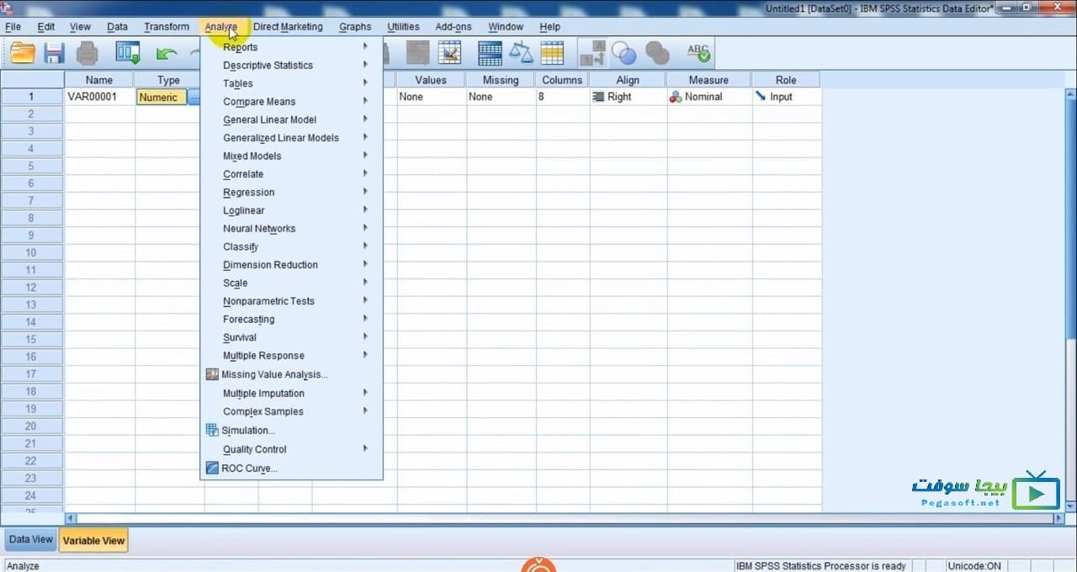Click the Missing column header
The width and height of the screenshot is (1077, 572).
pyautogui.click(x=501, y=80)
